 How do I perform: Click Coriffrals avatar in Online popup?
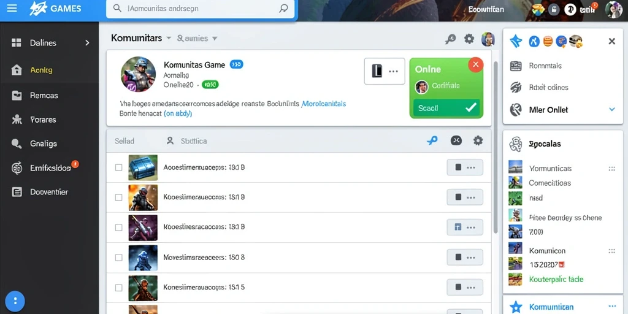[421, 86]
